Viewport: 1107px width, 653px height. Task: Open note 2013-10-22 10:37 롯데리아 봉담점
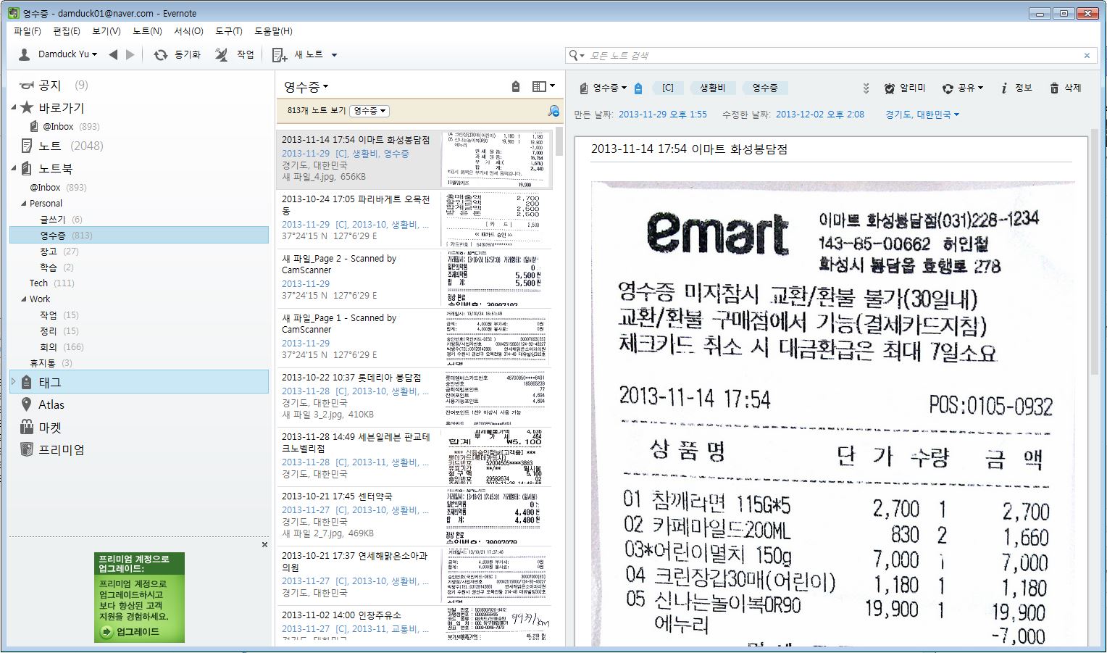coord(414,397)
